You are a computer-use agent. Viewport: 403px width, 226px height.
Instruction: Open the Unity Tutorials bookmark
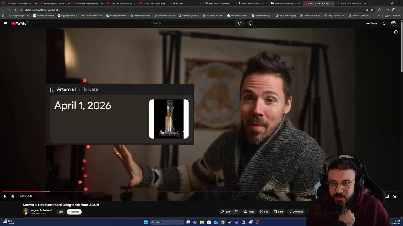335,15
